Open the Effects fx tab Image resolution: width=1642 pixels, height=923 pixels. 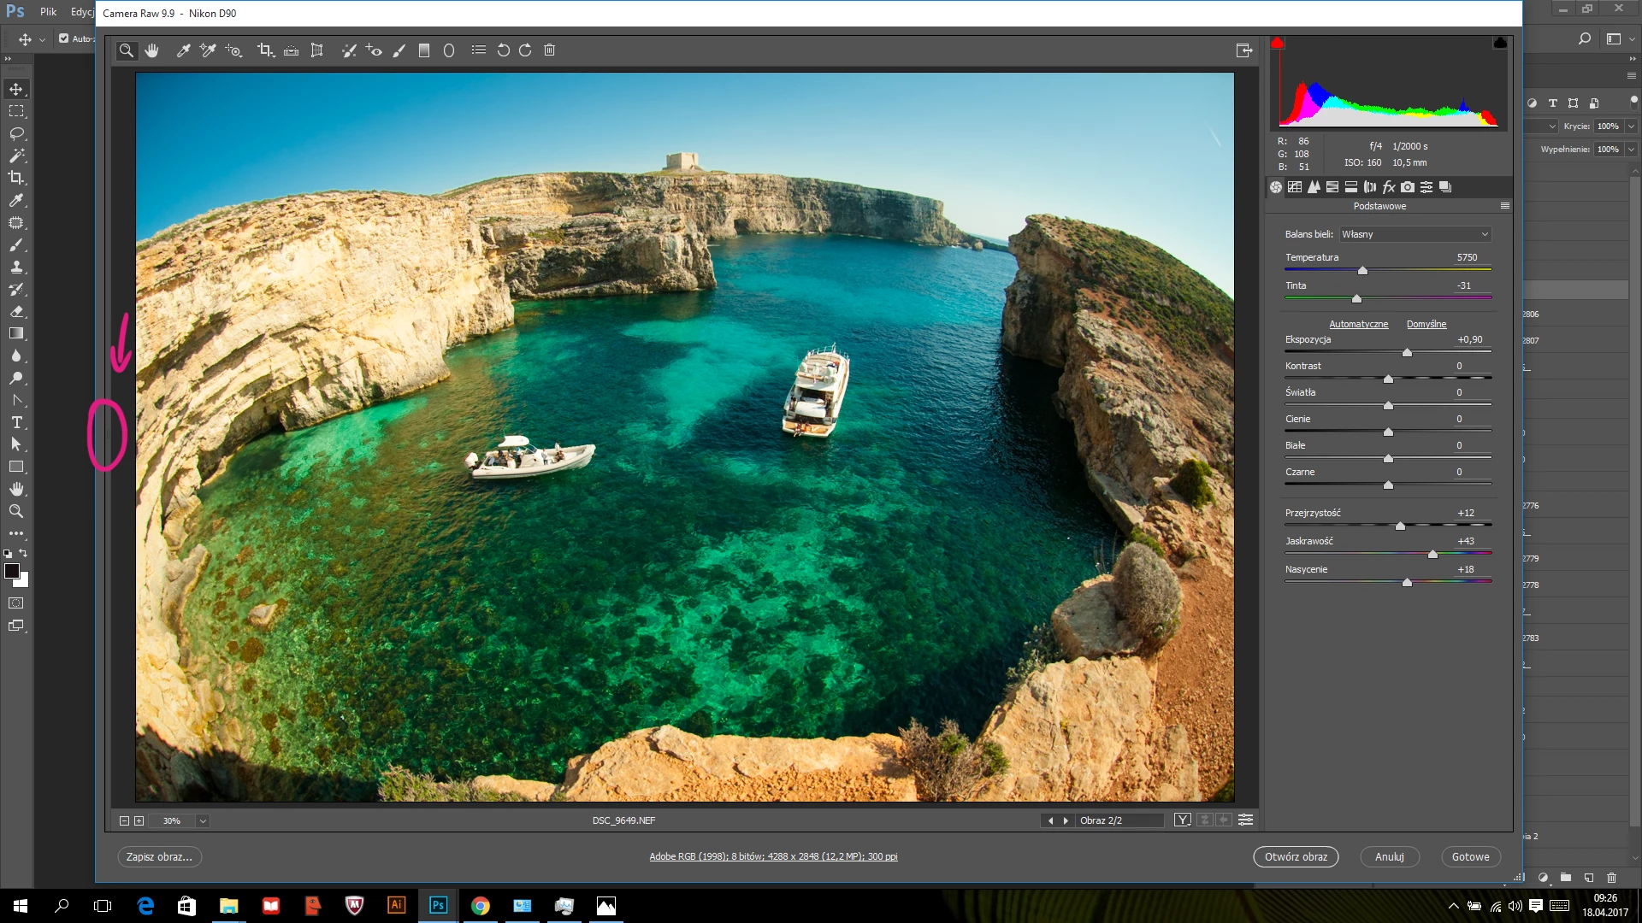pyautogui.click(x=1389, y=187)
